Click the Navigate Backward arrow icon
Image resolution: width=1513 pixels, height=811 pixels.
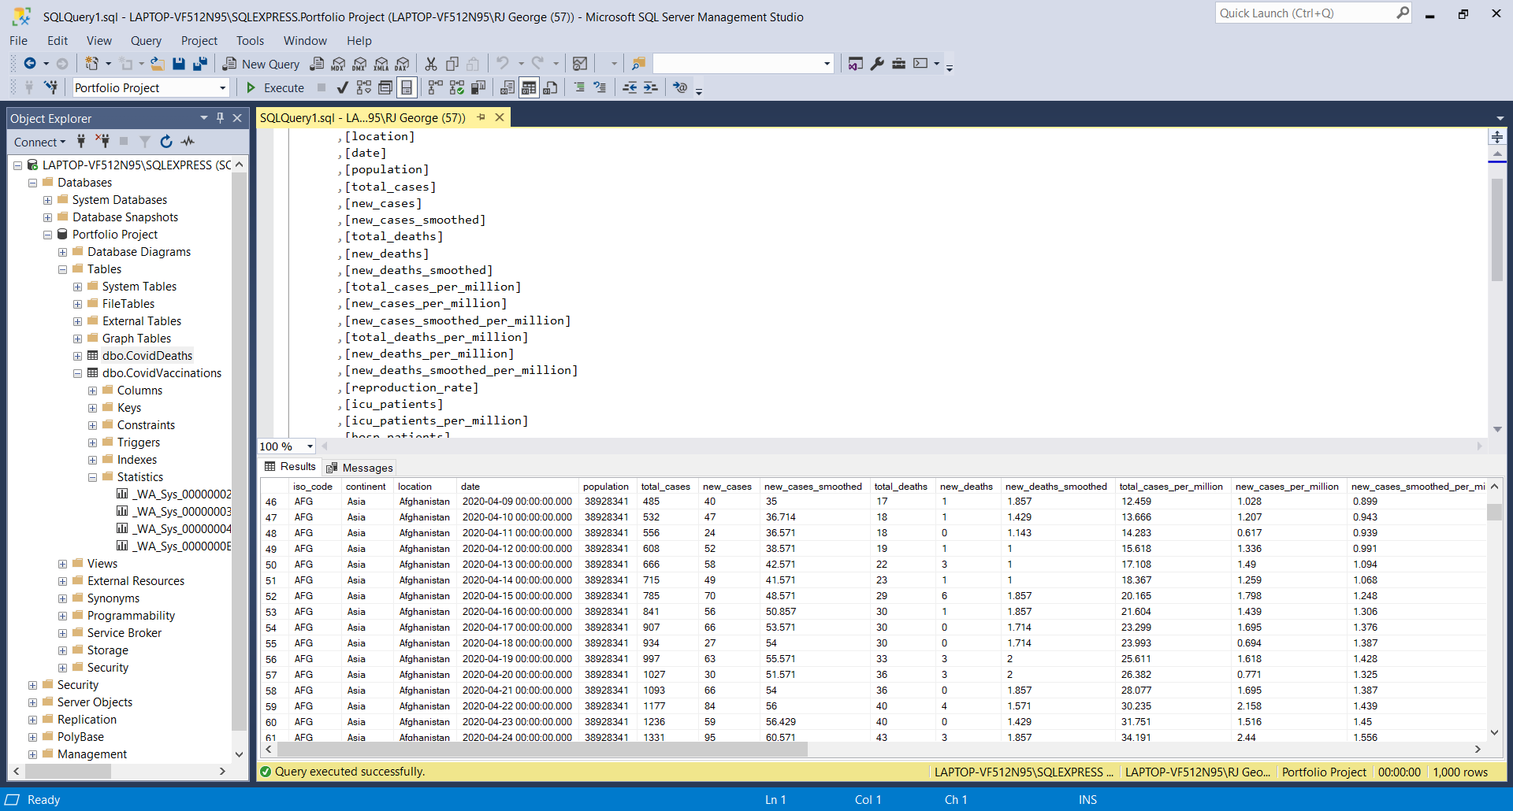coord(30,64)
